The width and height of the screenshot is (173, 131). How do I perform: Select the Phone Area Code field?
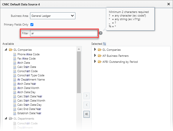[x=28, y=54]
